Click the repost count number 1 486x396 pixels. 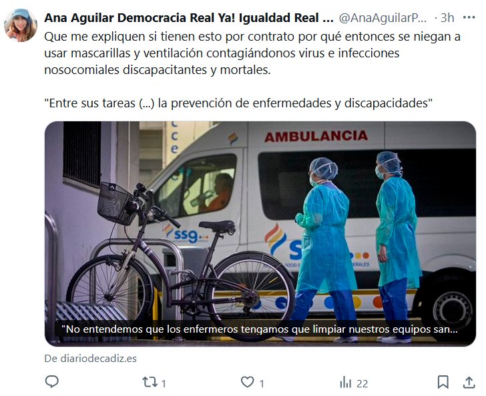[164, 384]
